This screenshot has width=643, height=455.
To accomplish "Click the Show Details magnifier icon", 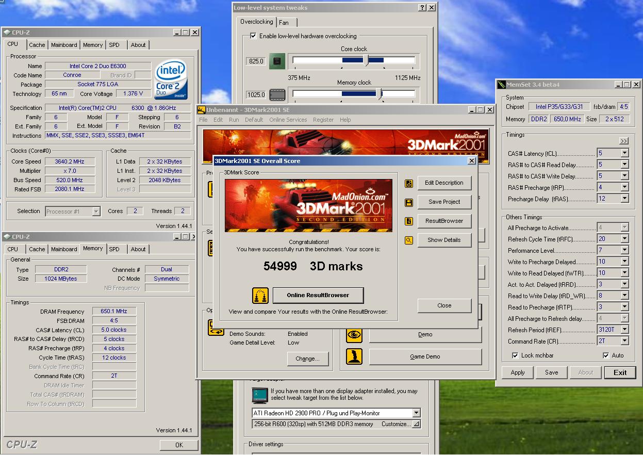I will pos(409,240).
